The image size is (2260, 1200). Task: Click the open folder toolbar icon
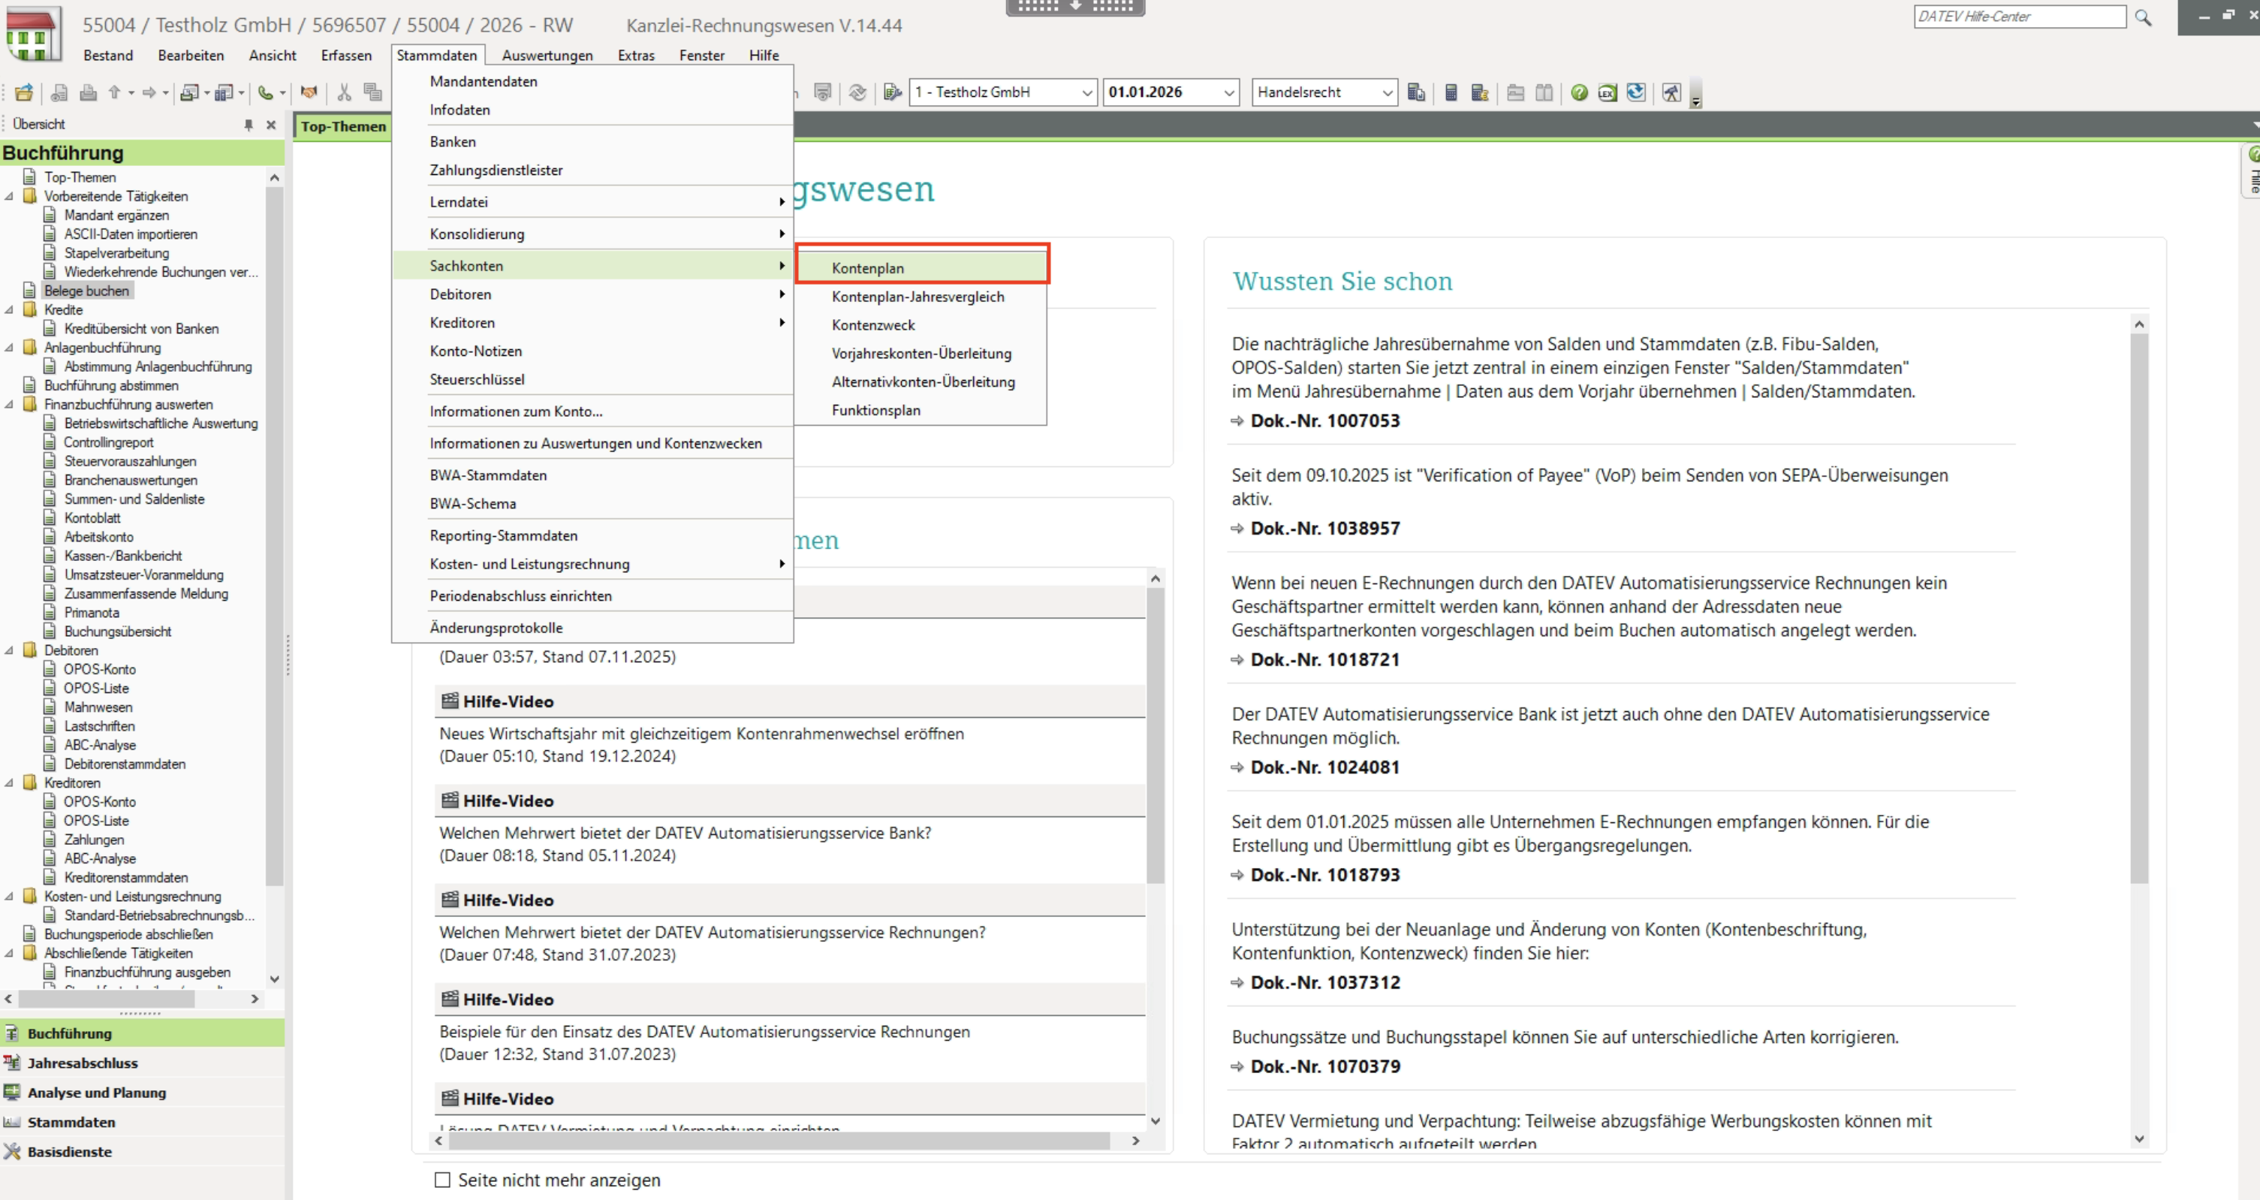pyautogui.click(x=24, y=92)
